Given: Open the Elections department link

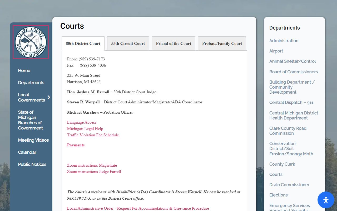Looking at the screenshot, I should (x=279, y=195).
